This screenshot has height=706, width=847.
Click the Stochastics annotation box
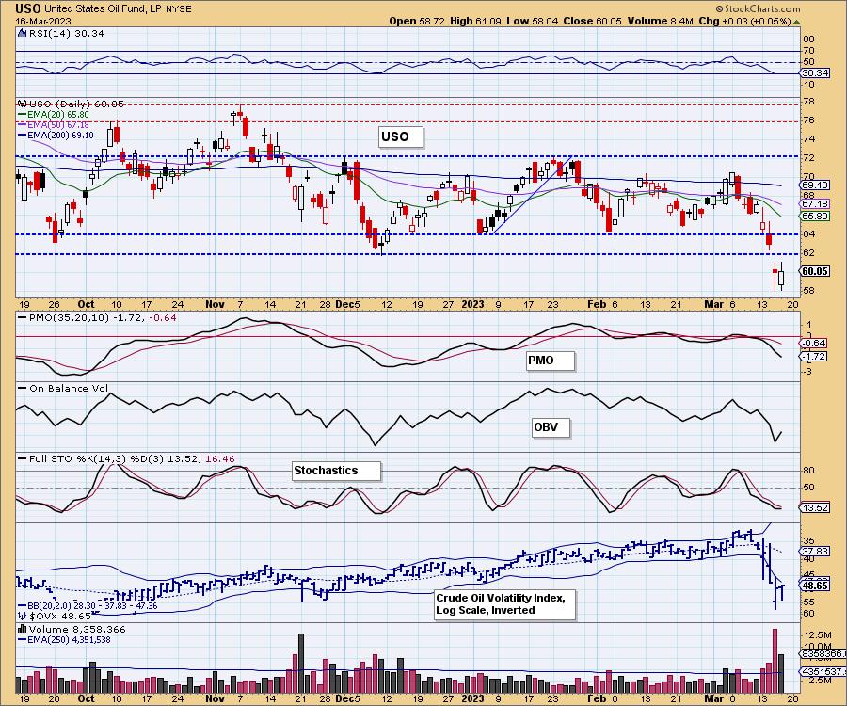pos(336,471)
